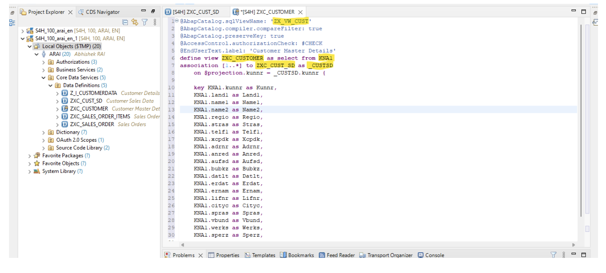Collapse Local Objects ($TMP) node

point(30,46)
